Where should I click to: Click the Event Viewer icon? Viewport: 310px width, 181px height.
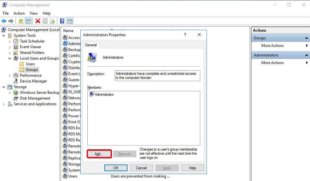click(x=16, y=47)
